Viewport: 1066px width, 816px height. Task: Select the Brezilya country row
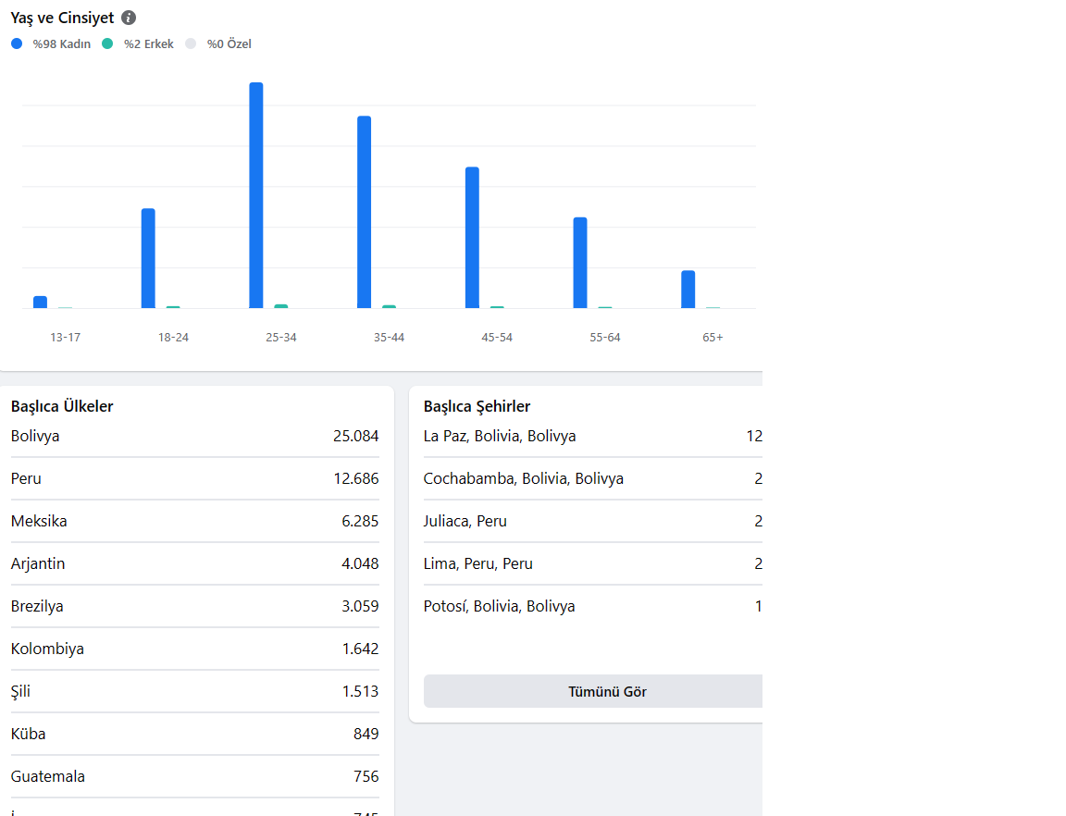(195, 606)
